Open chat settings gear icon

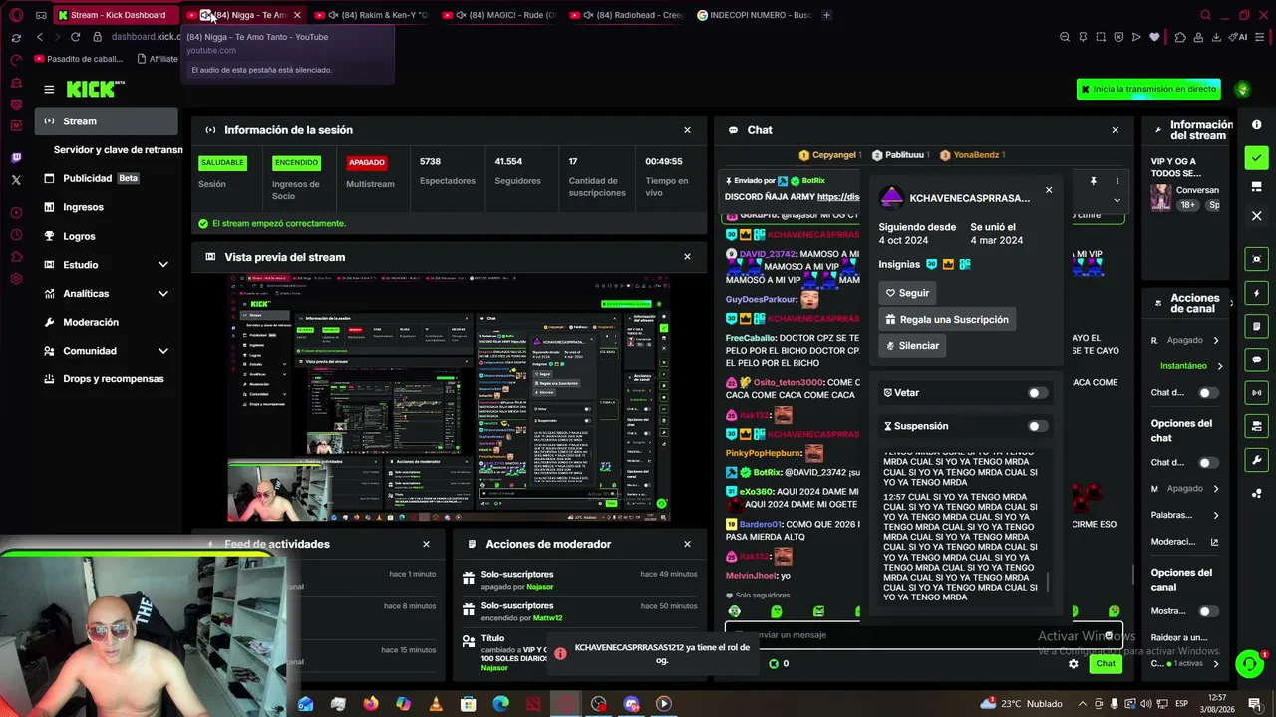[x=1074, y=663]
